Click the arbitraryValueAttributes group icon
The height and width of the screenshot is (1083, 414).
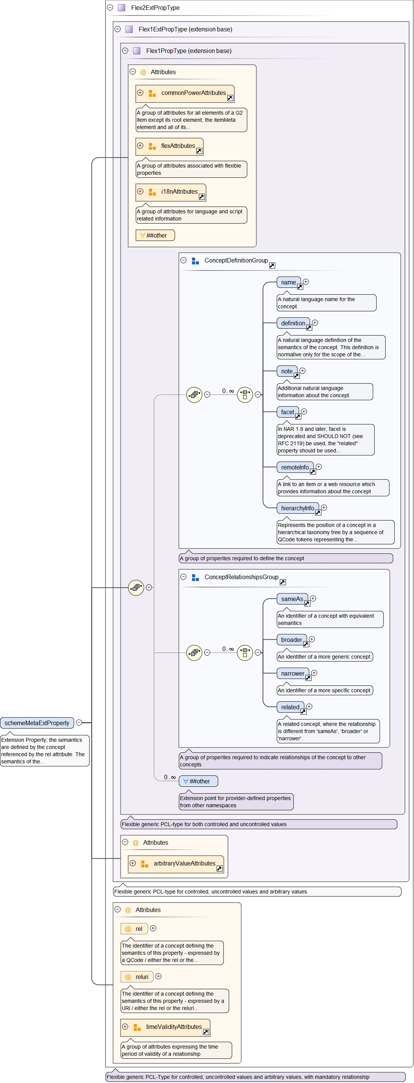(x=144, y=864)
